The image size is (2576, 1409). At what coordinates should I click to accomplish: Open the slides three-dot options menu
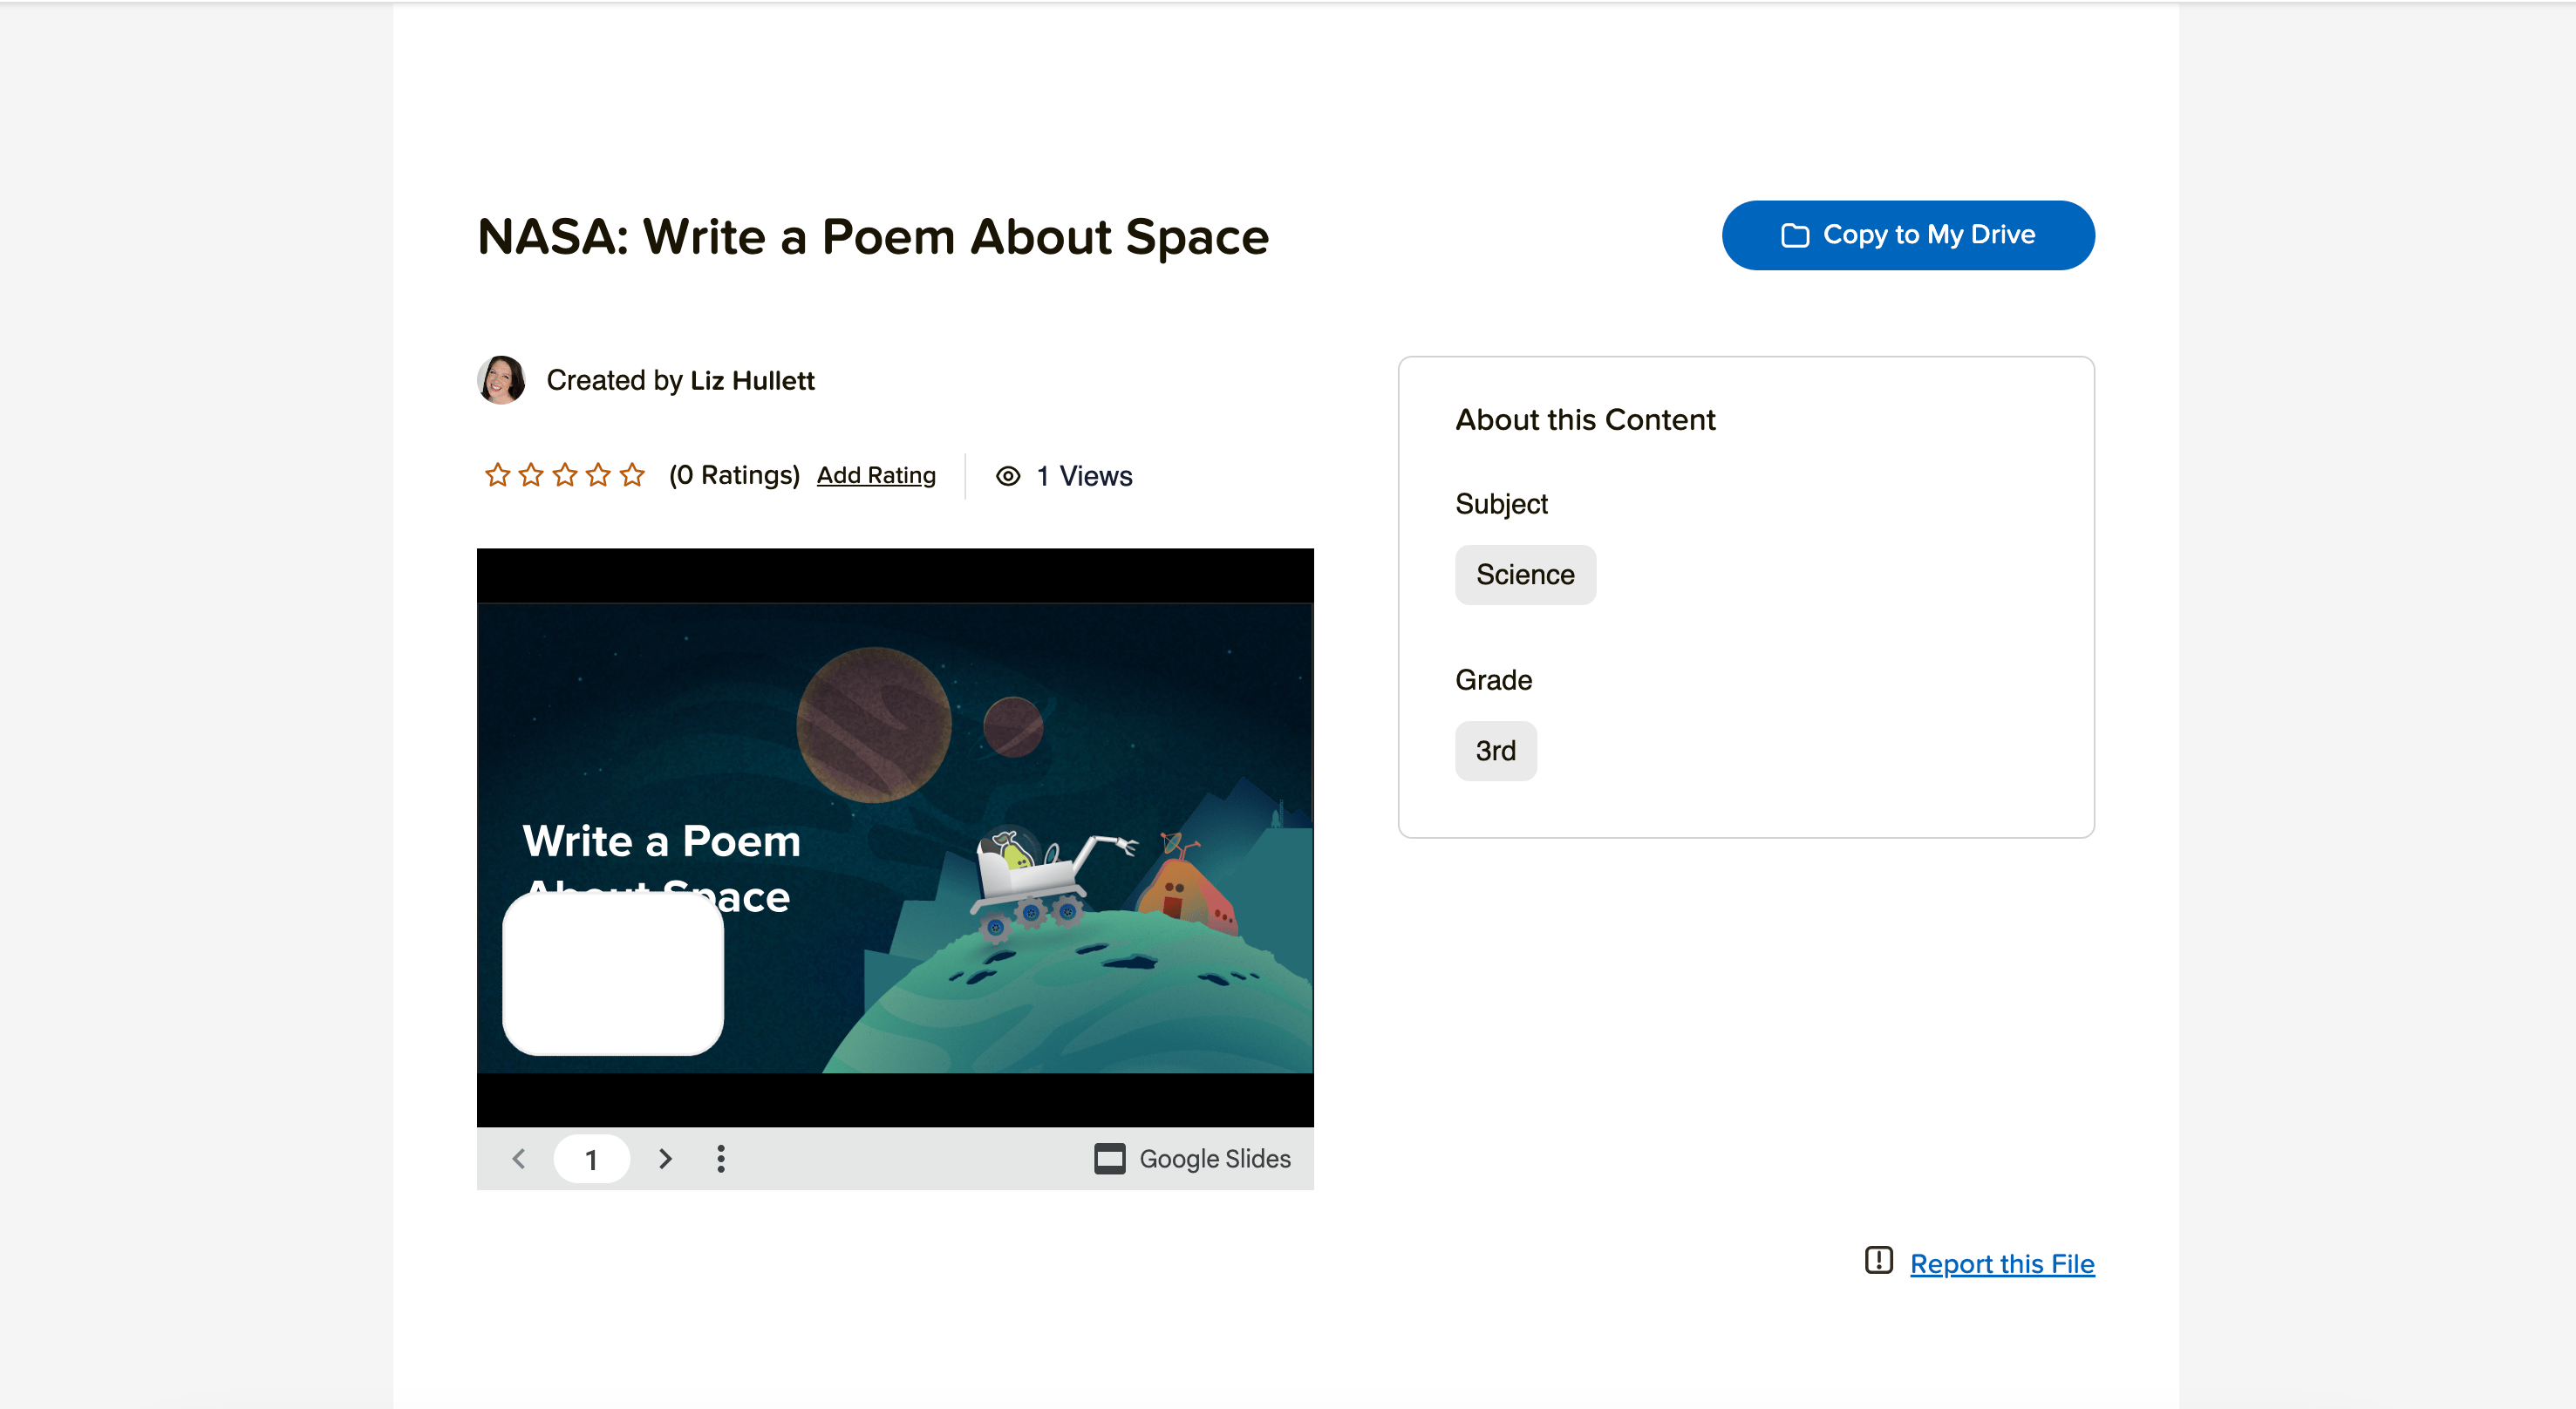click(721, 1159)
